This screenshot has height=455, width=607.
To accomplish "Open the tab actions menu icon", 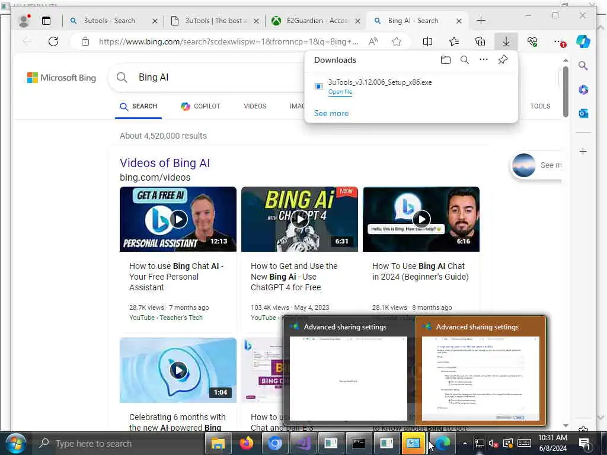I will click(x=46, y=21).
